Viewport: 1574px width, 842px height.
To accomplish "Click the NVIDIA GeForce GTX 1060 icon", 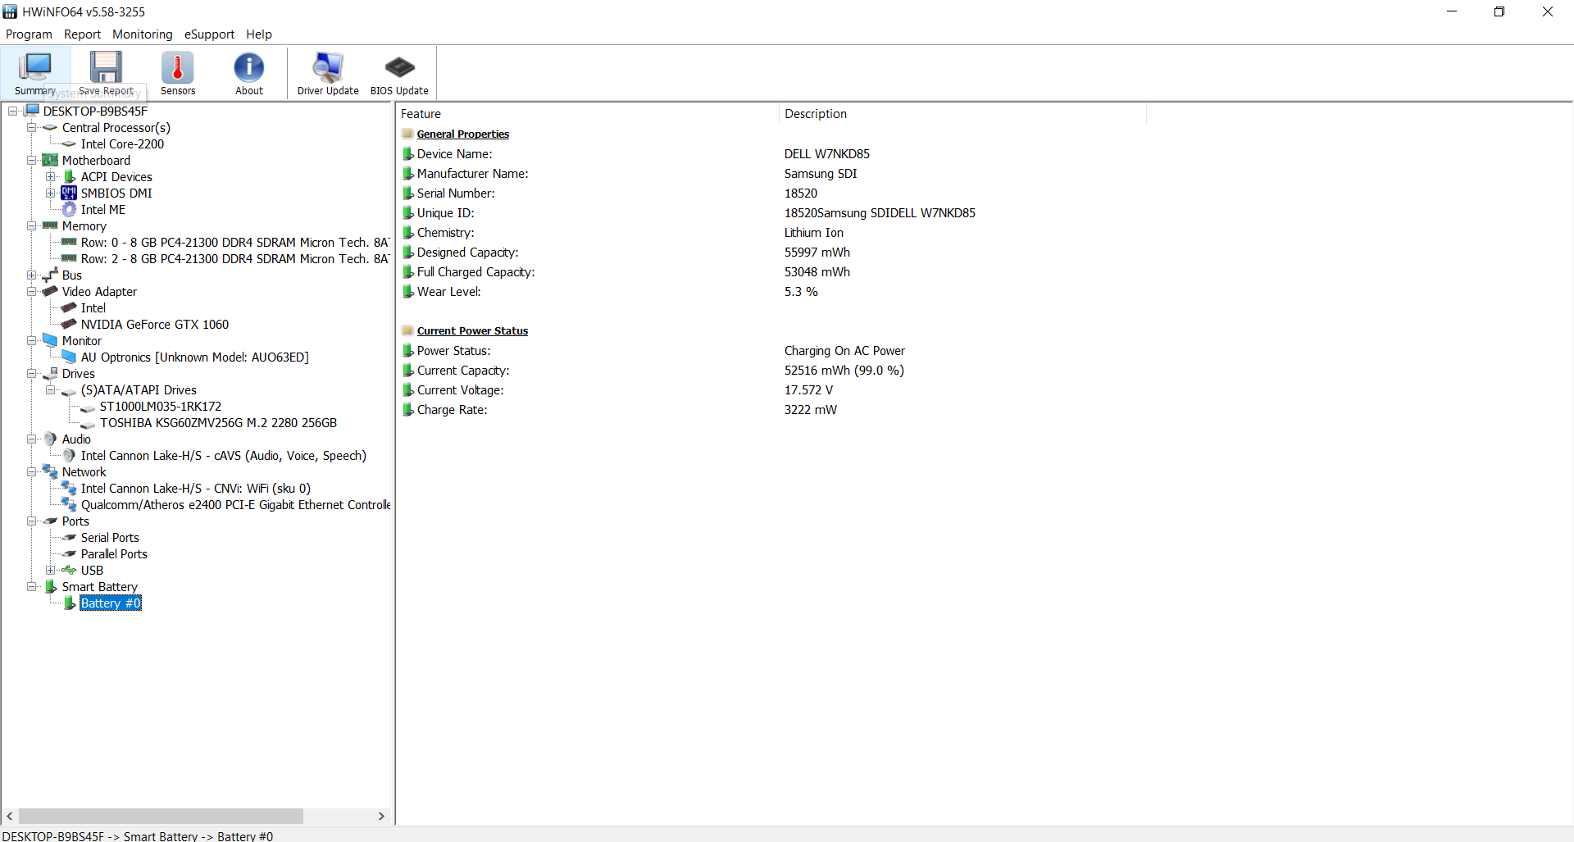I will click(69, 324).
